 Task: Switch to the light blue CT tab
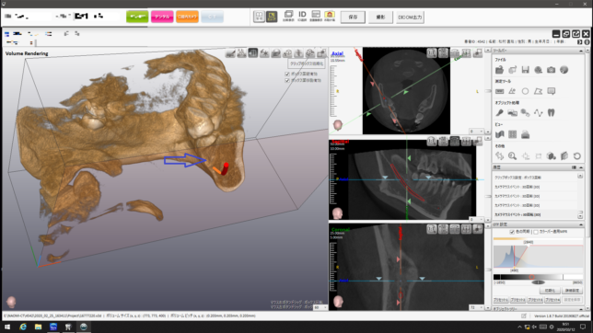[212, 17]
